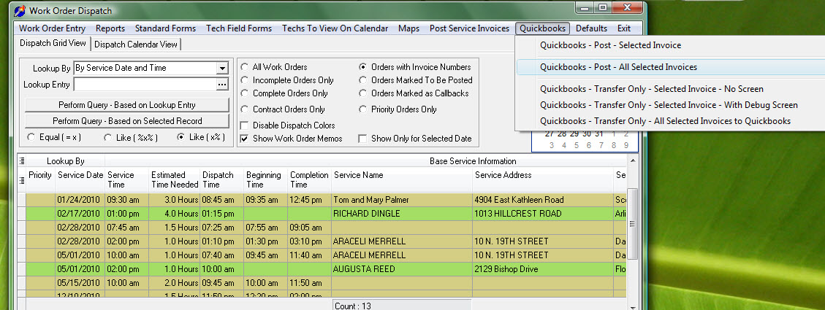Click the Completion Time column header
The image size is (825, 310).
coord(309,179)
